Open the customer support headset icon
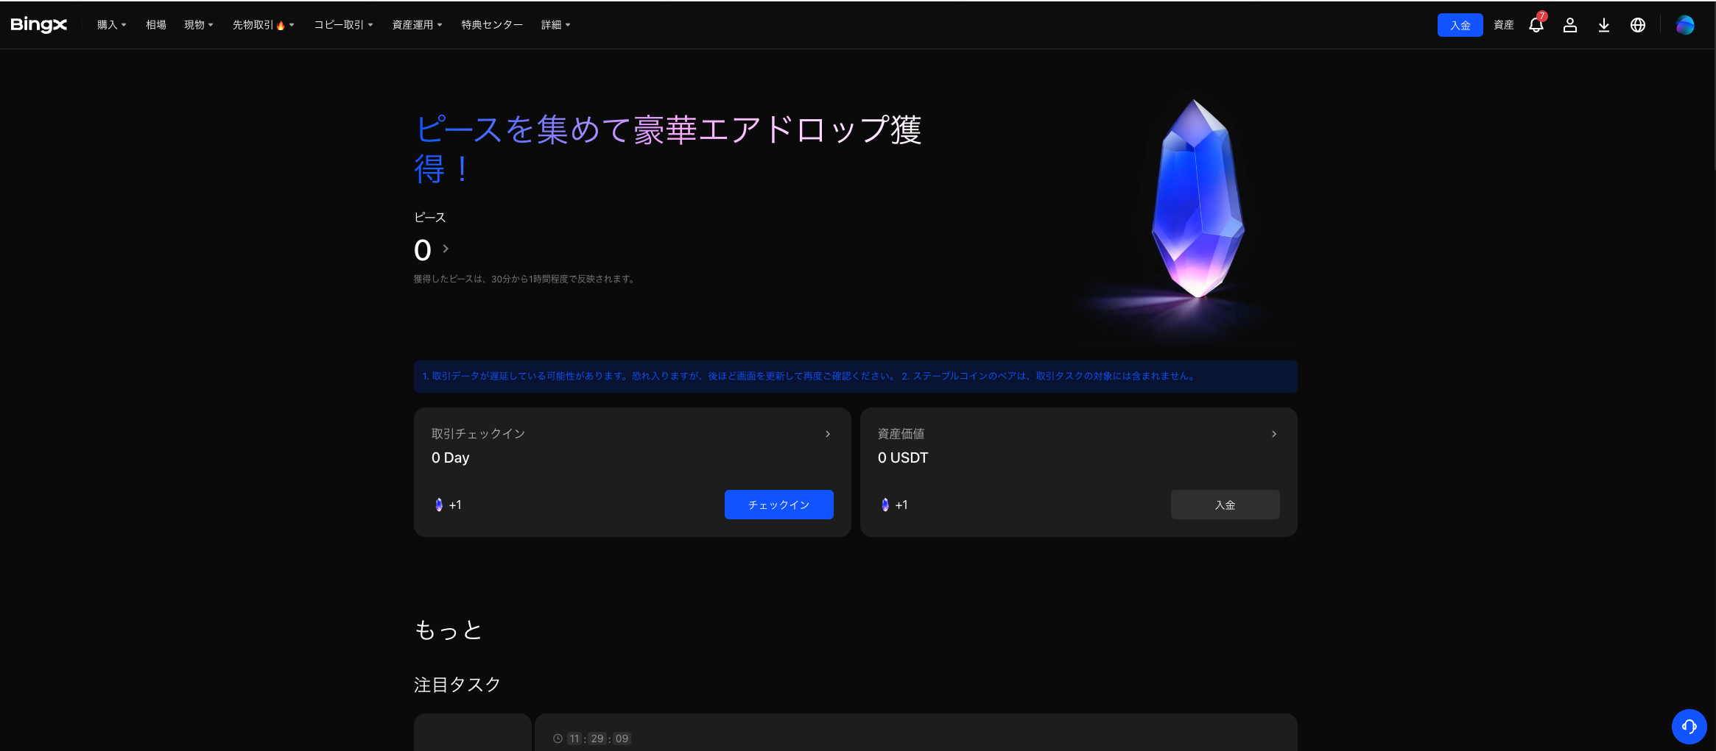The image size is (1716, 751). pos(1689,727)
